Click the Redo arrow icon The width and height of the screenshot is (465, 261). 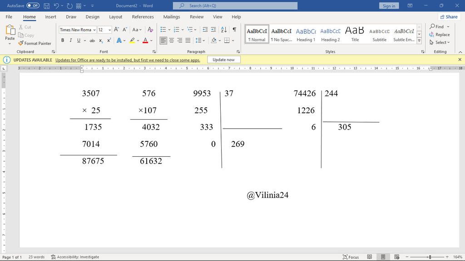point(69,5)
